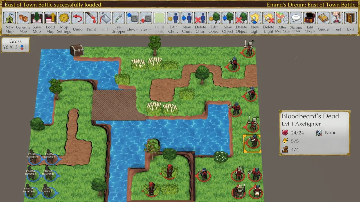Screen dimensions: 360x202
Task: Click the Elev. − lower tool
Action: [x=146, y=18]
